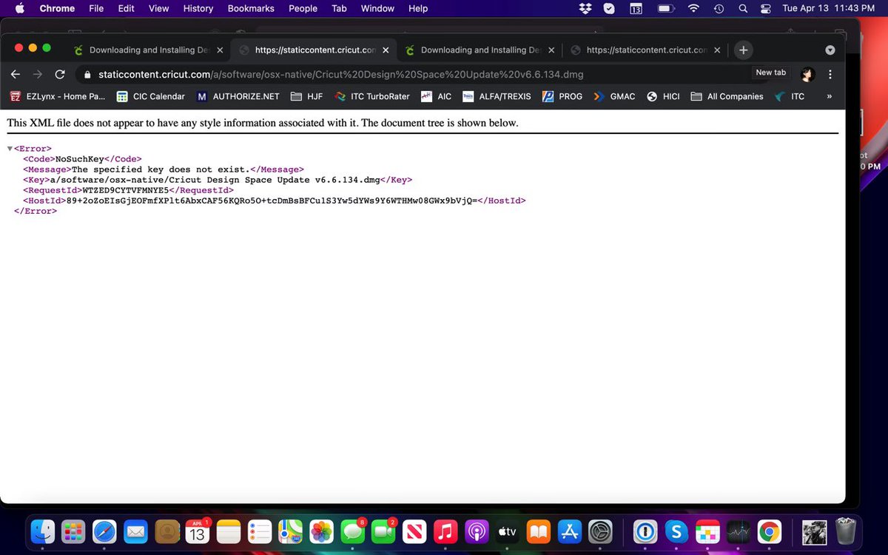888x555 pixels.
Task: Open the Calendar Dock icon
Action: 198,531
